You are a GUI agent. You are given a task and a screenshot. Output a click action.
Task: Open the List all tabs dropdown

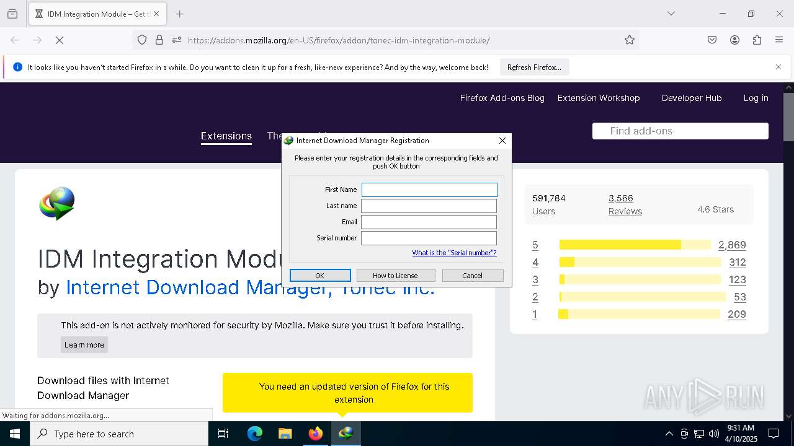671,14
